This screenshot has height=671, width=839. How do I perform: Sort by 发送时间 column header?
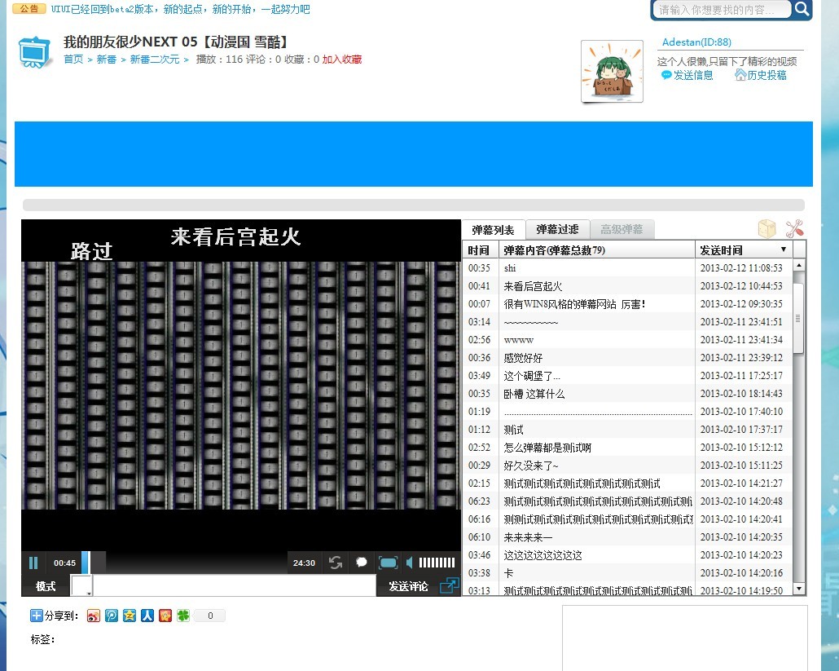(744, 250)
